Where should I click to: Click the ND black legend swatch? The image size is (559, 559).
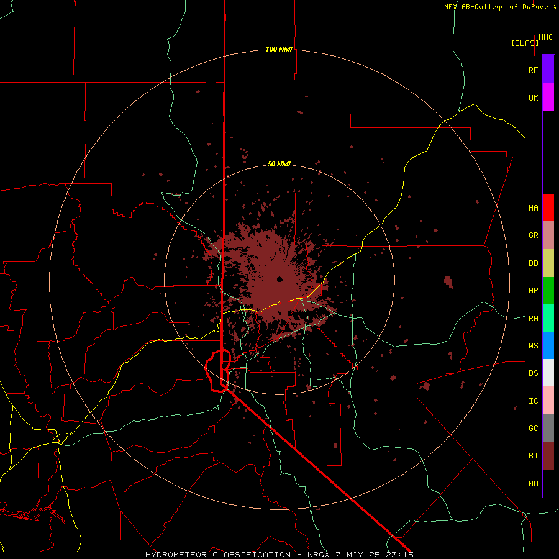pos(548,483)
